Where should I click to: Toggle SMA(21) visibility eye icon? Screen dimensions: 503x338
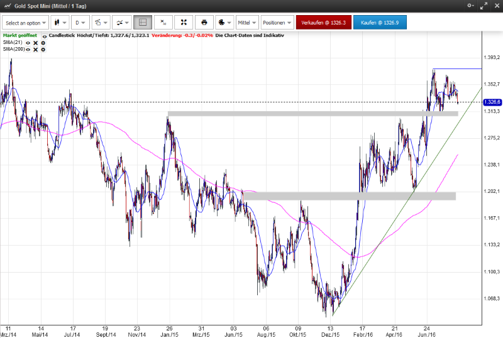tap(28, 43)
